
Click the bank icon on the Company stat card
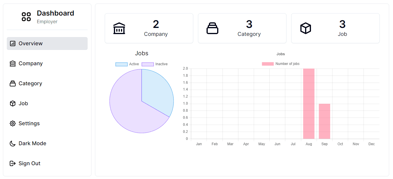[119, 28]
